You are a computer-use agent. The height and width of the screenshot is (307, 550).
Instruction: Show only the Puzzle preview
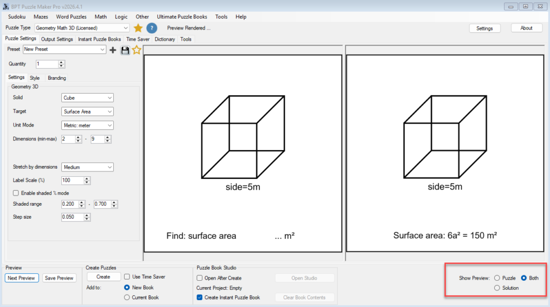click(497, 278)
